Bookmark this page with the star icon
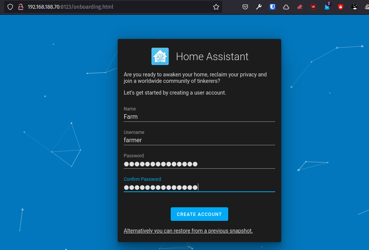369x250 pixels. click(x=216, y=7)
